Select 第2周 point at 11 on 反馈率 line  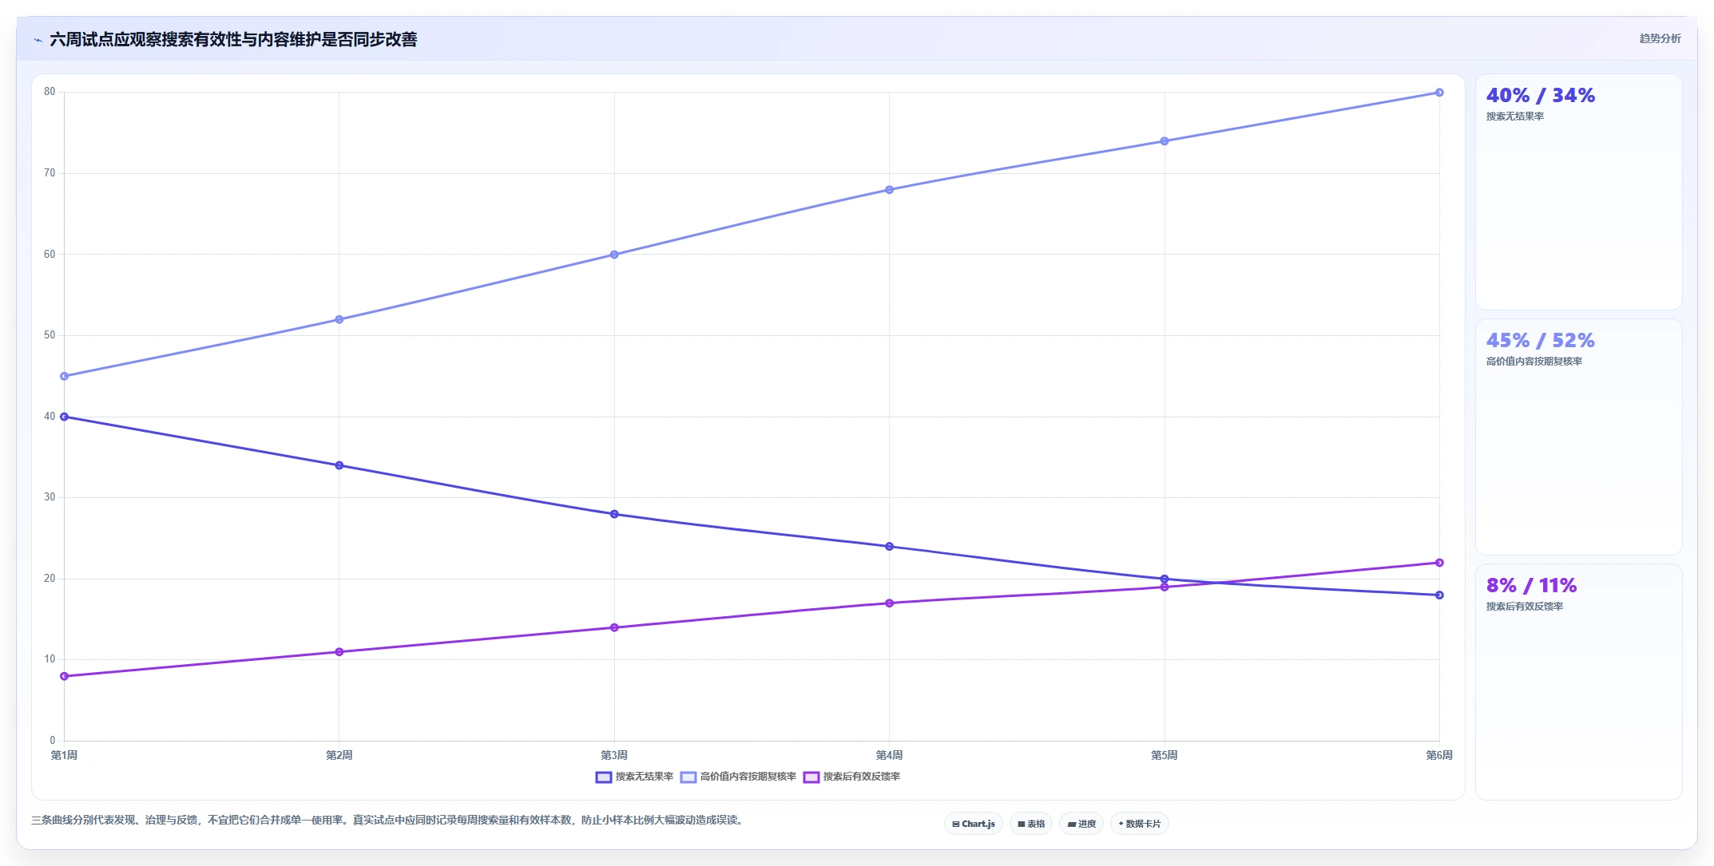pos(339,652)
